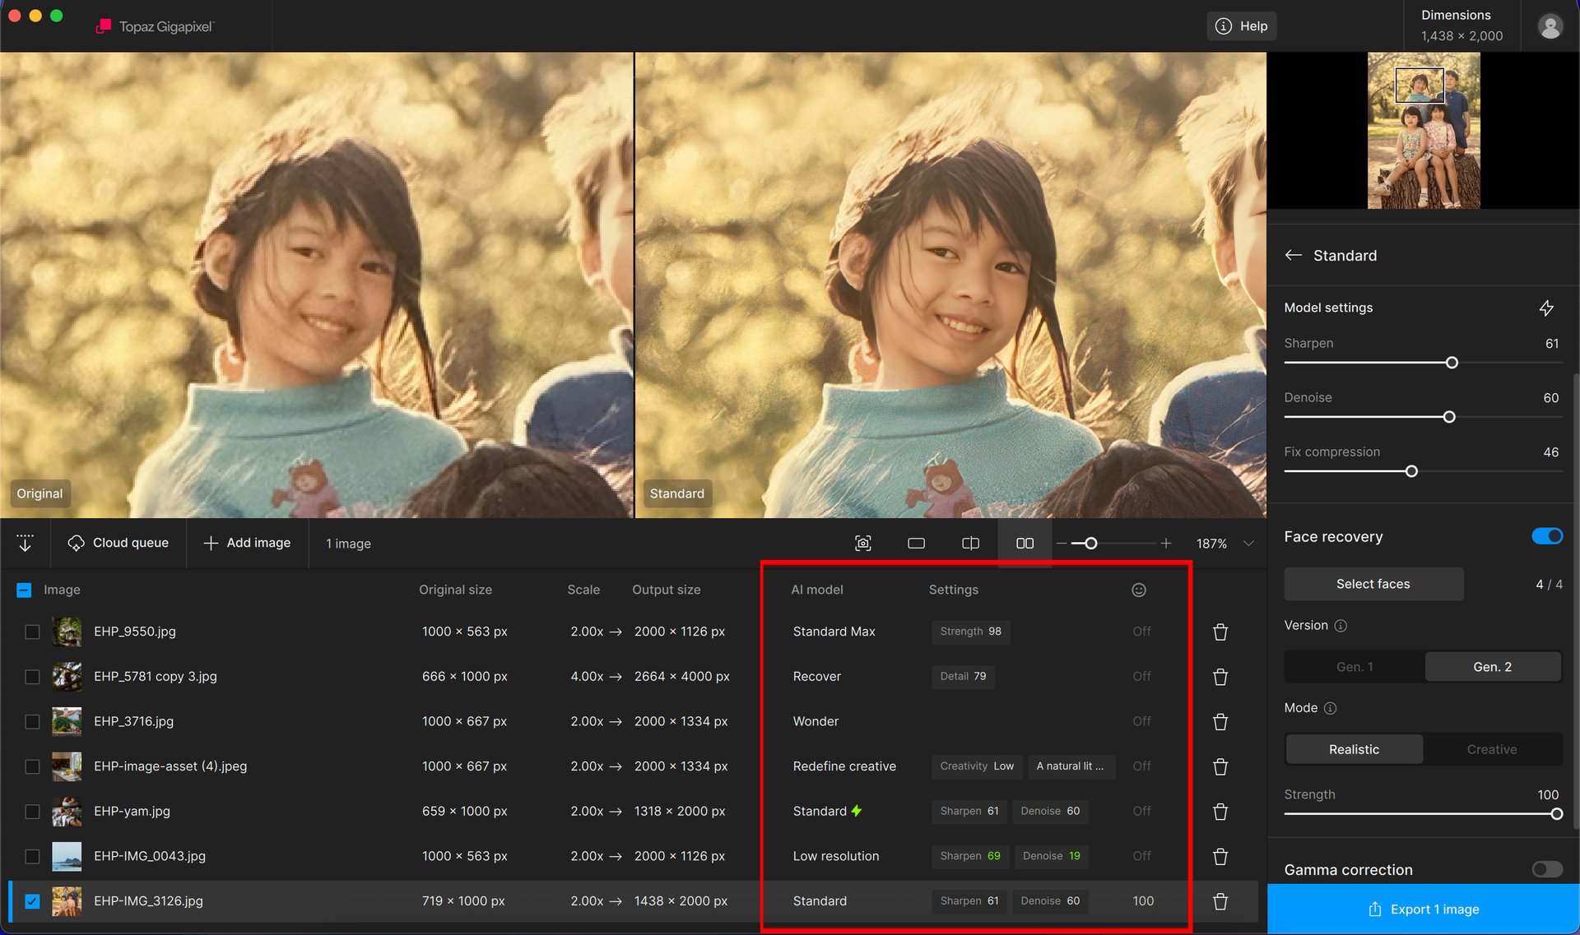This screenshot has height=935, width=1580.
Task: Click the Select faces button
Action: [1373, 584]
